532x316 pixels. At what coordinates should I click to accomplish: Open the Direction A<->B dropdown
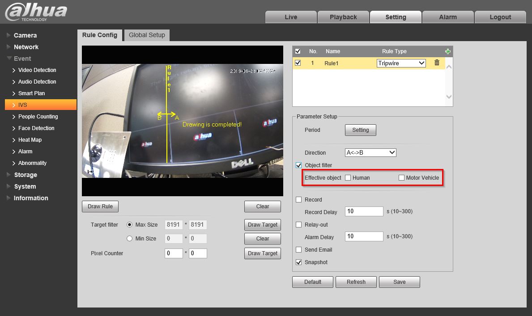point(370,153)
